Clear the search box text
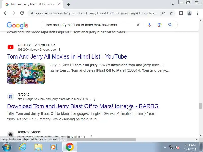The width and height of the screenshot is (203, 152). point(138,25)
